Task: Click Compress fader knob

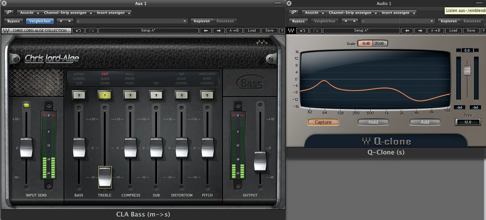Action: click(130, 148)
